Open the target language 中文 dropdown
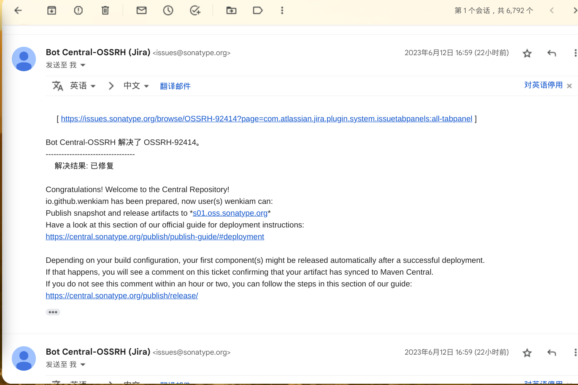Viewport: 578px width, 385px height. point(136,86)
